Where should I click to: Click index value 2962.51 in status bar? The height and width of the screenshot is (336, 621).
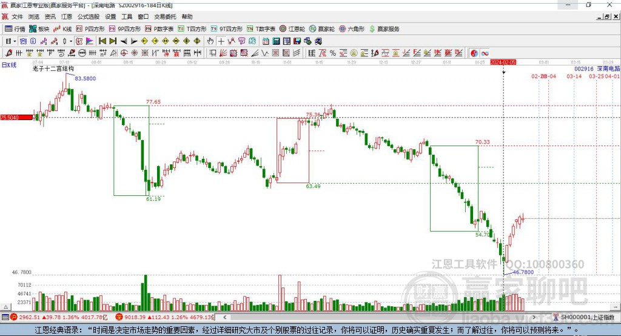pos(29,317)
